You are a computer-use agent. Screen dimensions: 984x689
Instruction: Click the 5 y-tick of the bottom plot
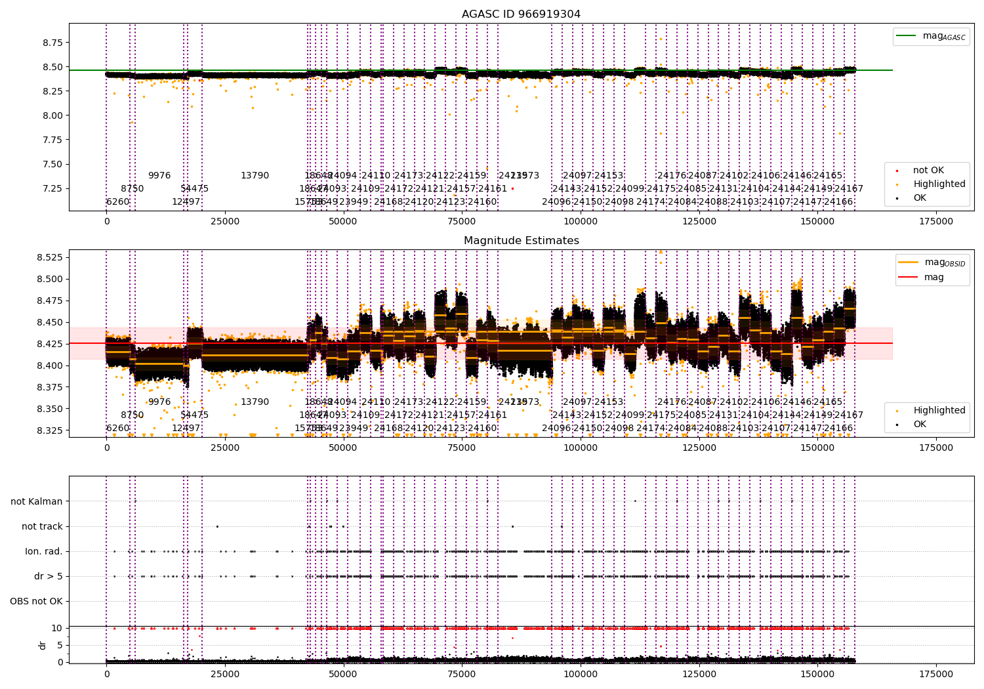click(60, 645)
